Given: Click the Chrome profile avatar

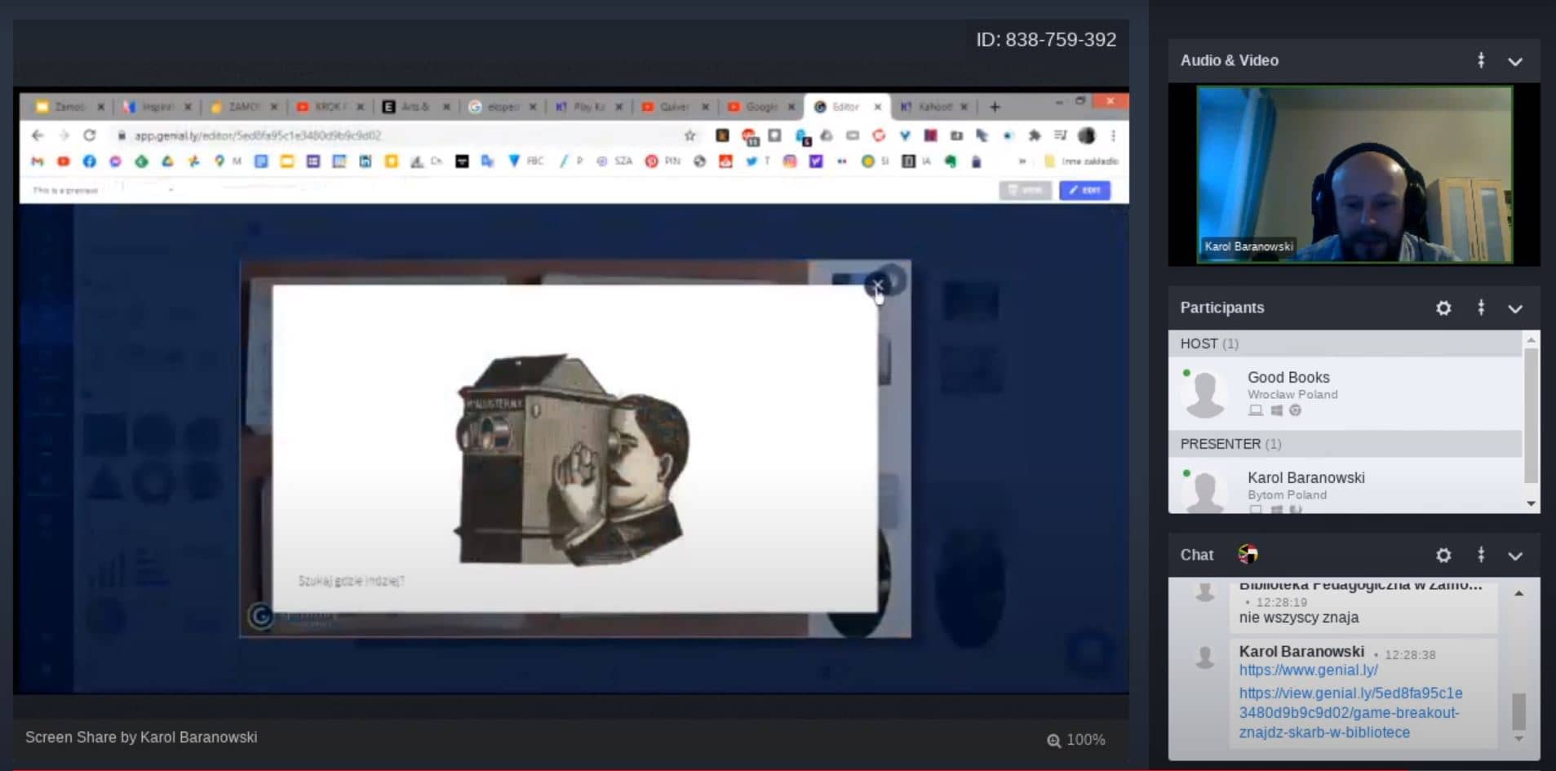Looking at the screenshot, I should click(x=1087, y=135).
